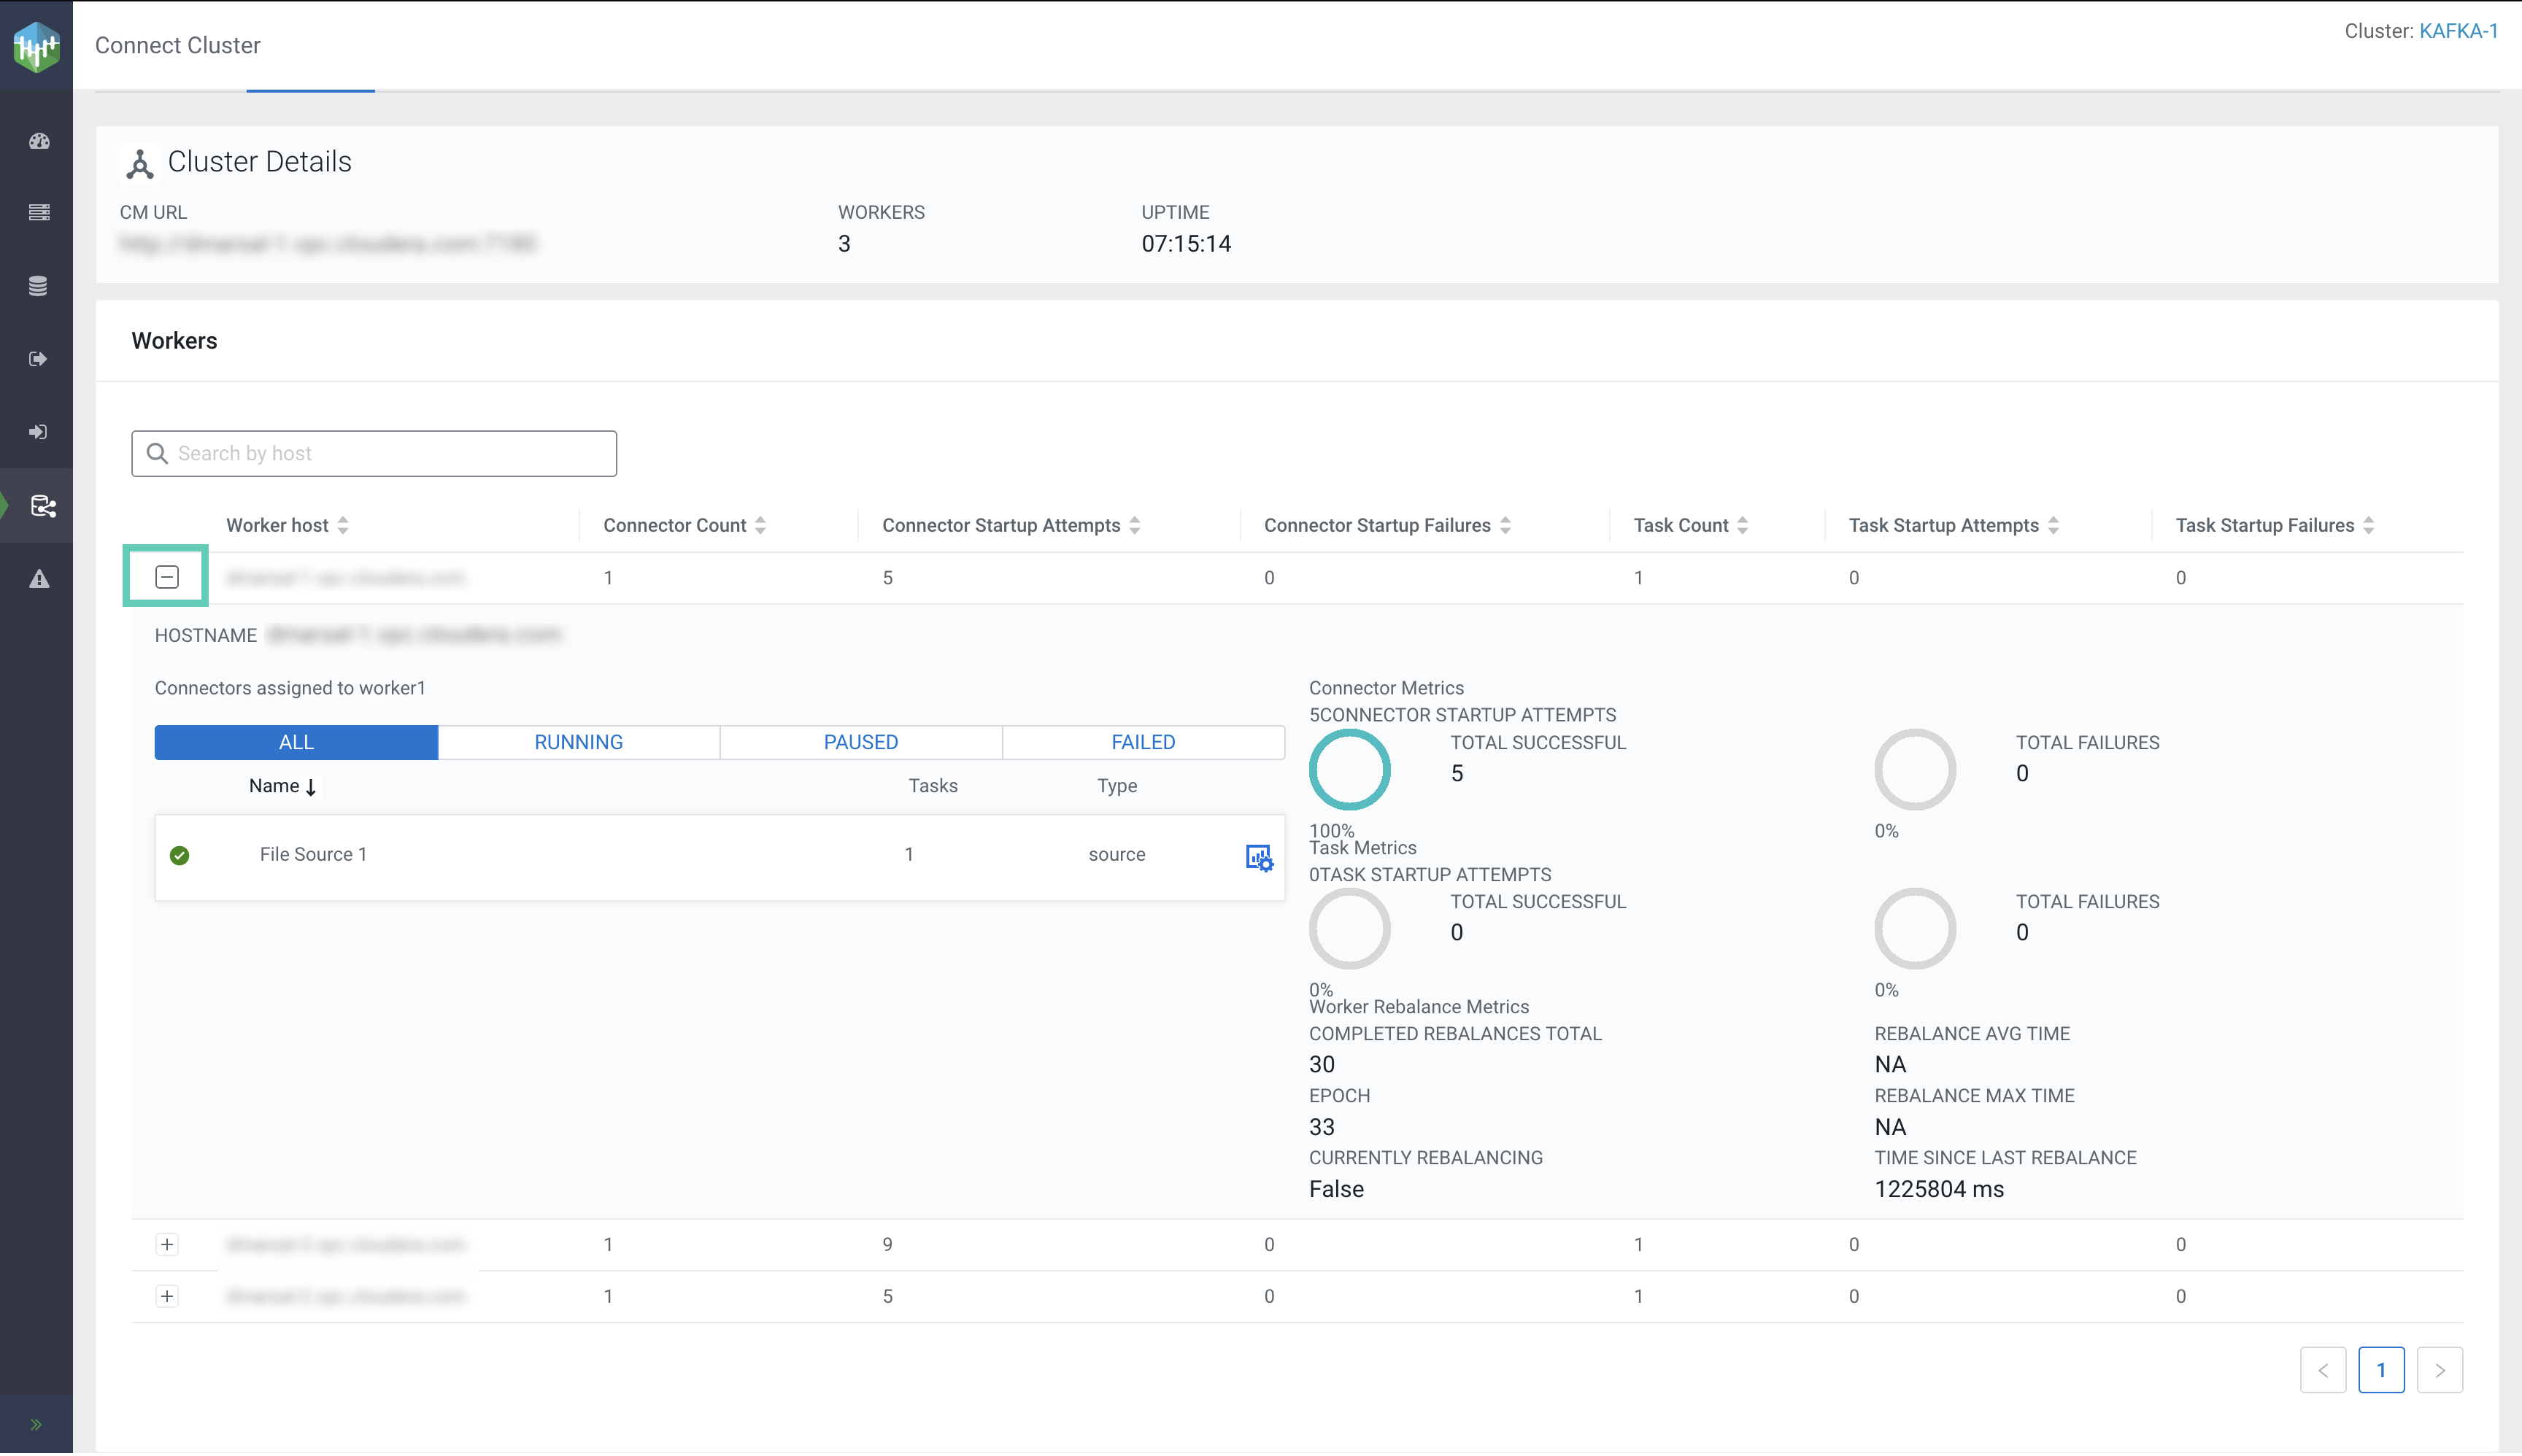
Task: Open the topics database sidebar icon
Action: pos(39,286)
